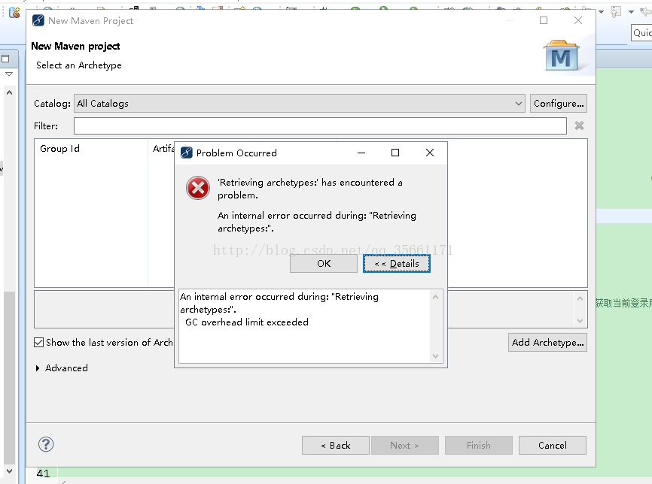Click the red error icon
This screenshot has height=484, width=652.
pyautogui.click(x=198, y=188)
